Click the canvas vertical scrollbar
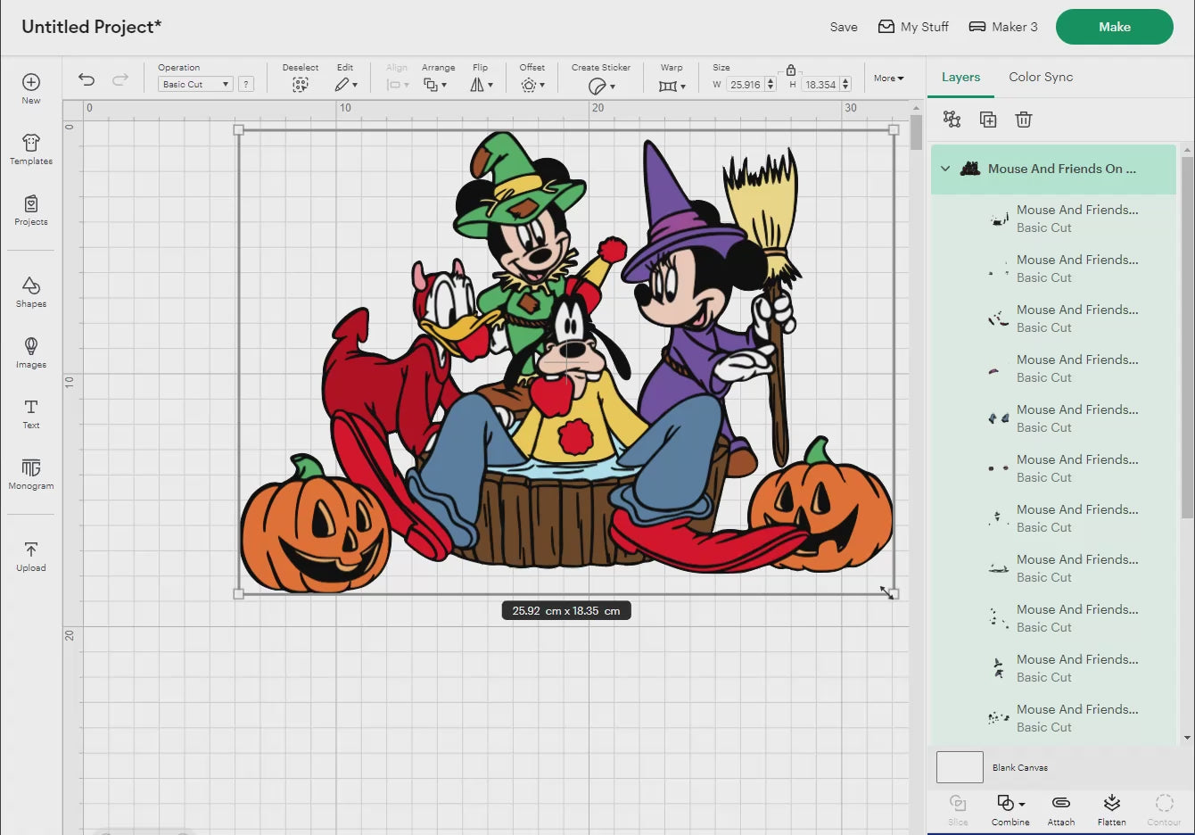 click(x=916, y=132)
